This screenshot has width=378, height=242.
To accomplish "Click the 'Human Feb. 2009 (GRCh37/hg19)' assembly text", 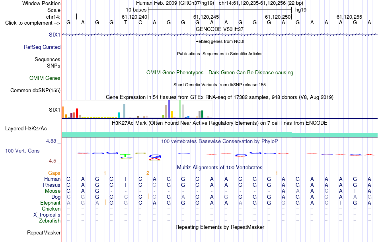I will (x=175, y=3).
